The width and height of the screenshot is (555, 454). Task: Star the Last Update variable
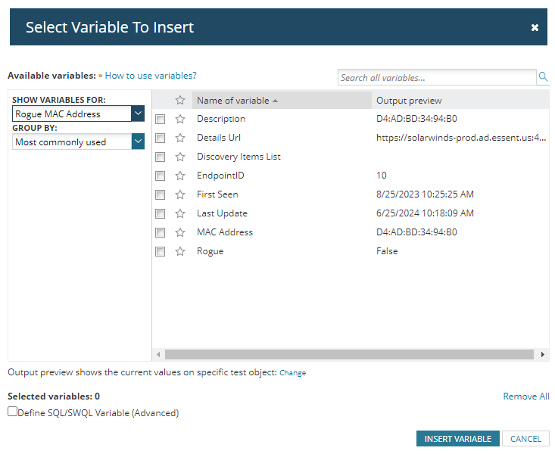point(180,213)
